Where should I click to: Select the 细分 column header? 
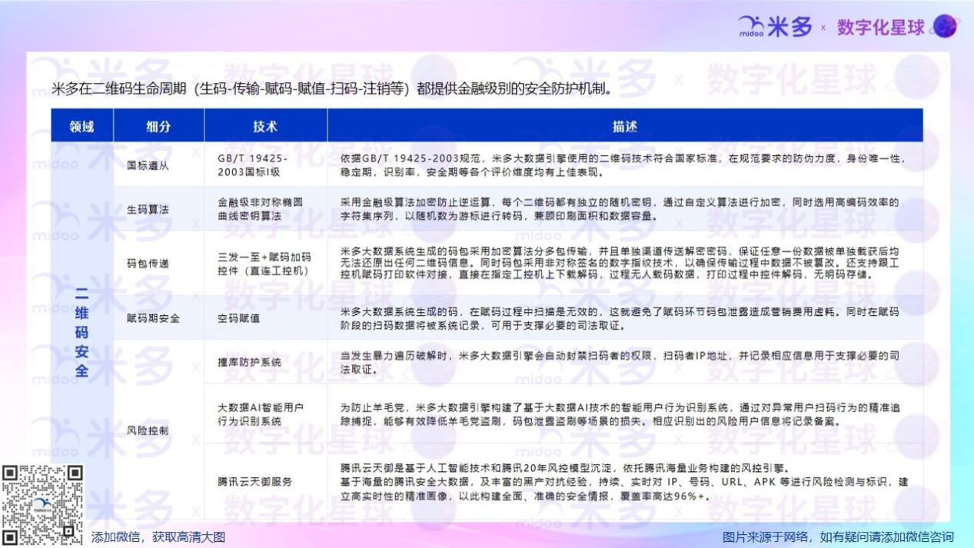(158, 125)
